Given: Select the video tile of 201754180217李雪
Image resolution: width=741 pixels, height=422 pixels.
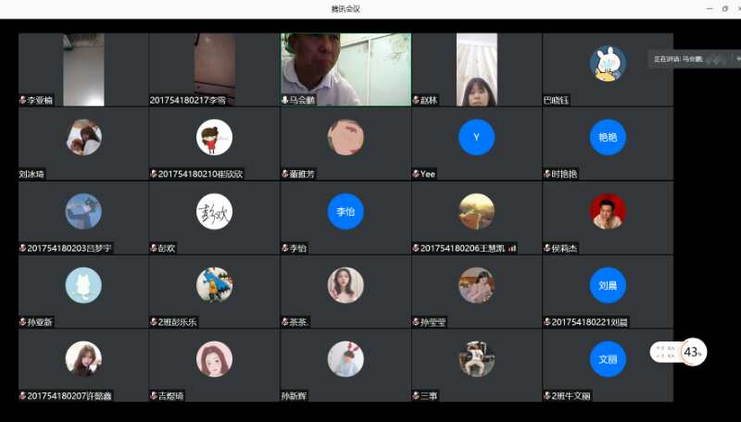Looking at the screenshot, I should point(214,65).
